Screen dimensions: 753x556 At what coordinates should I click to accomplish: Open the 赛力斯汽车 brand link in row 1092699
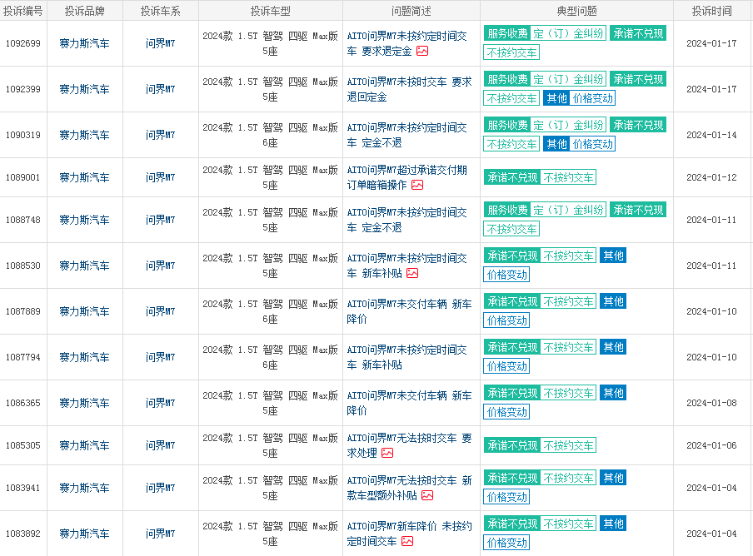pyautogui.click(x=84, y=43)
